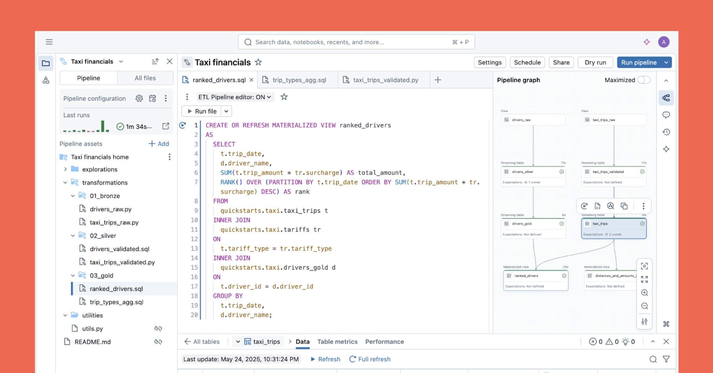Search the data table results
This screenshot has width=713, height=373.
(653, 359)
